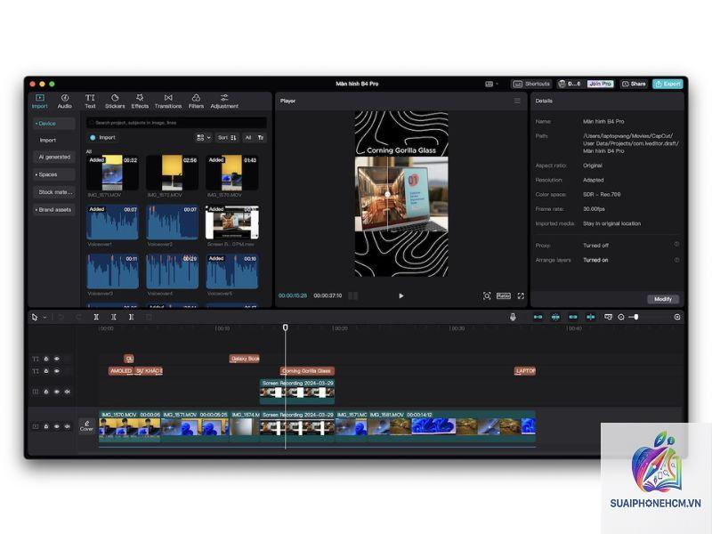The width and height of the screenshot is (712, 534).
Task: Select the 02:56 video clip thumbnail
Action: pos(172,173)
